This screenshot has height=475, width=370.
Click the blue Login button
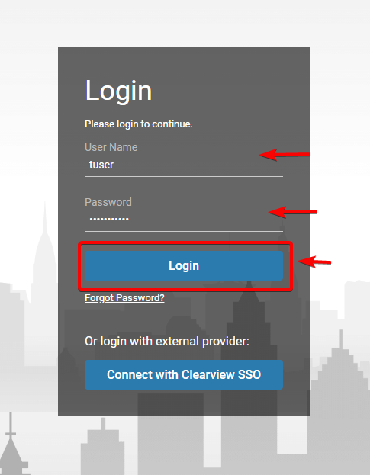point(184,265)
